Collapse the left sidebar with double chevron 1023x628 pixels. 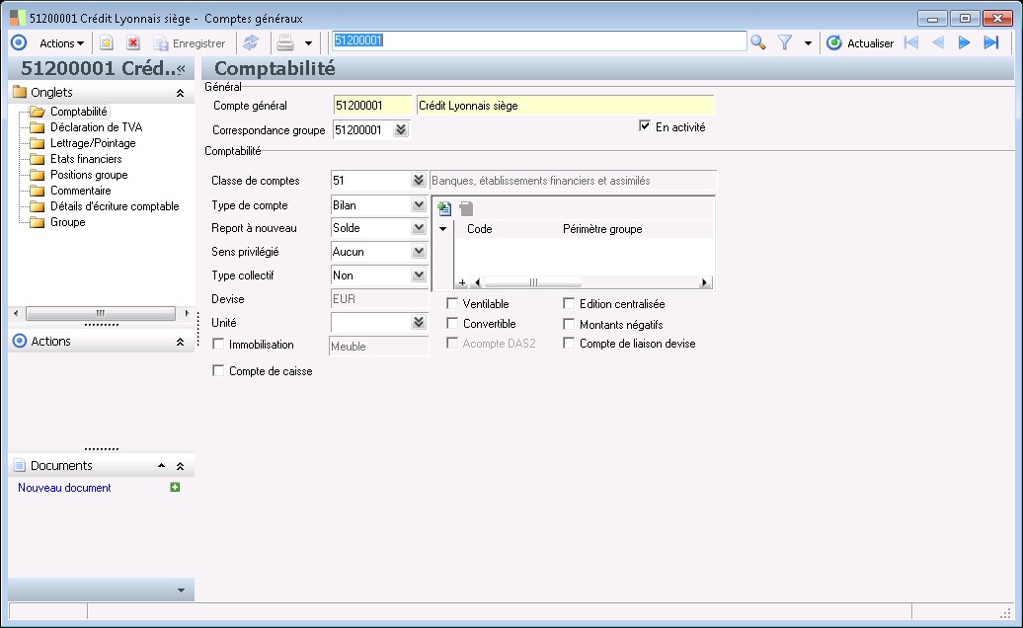[181, 68]
